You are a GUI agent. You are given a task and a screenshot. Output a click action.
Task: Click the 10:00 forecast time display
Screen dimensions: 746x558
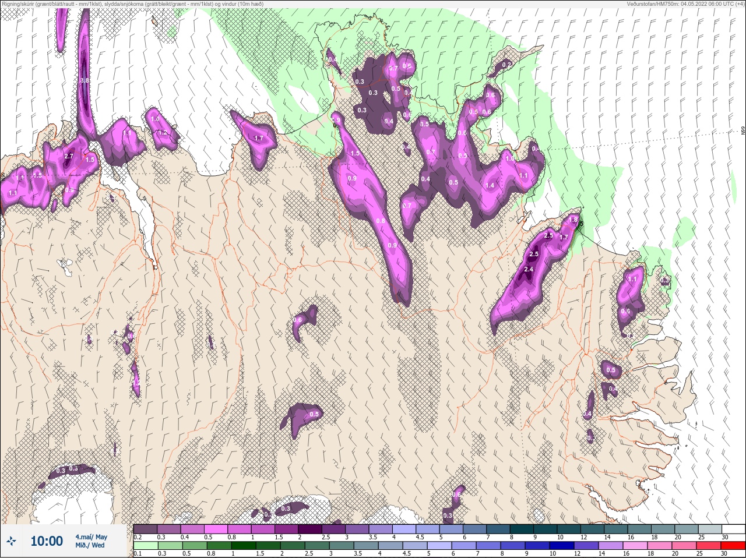pyautogui.click(x=47, y=541)
